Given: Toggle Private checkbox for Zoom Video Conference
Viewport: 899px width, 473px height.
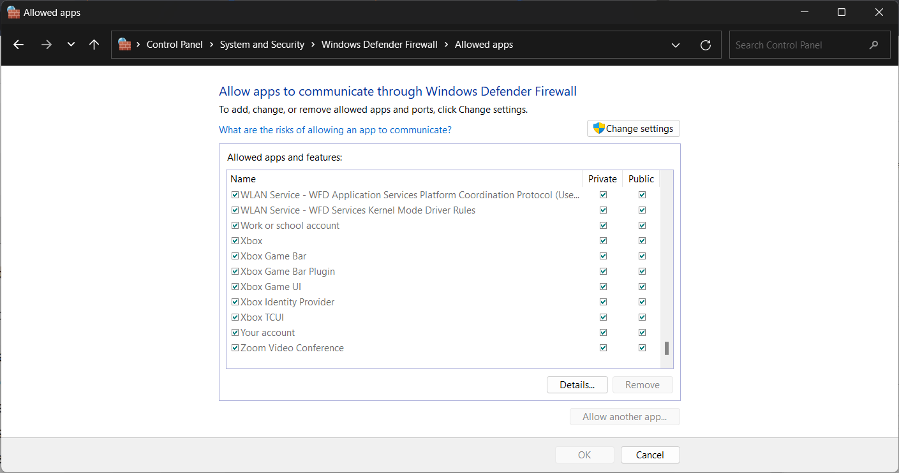Looking at the screenshot, I should 603,348.
